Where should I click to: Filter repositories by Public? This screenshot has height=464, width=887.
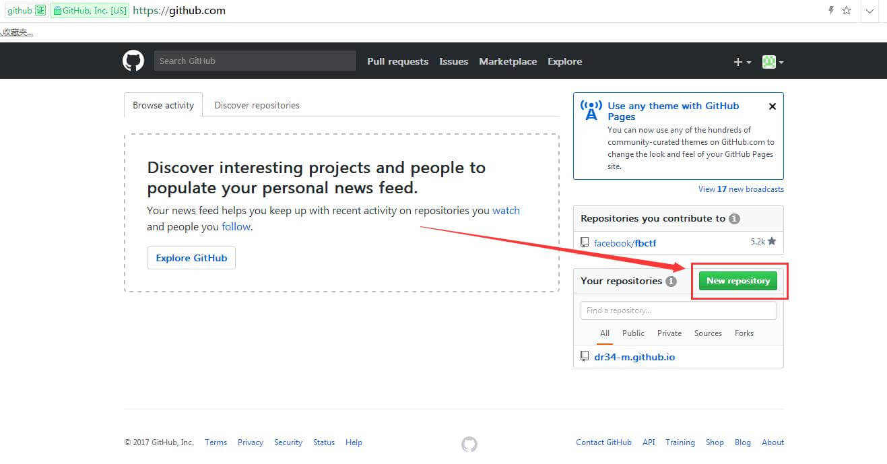633,333
